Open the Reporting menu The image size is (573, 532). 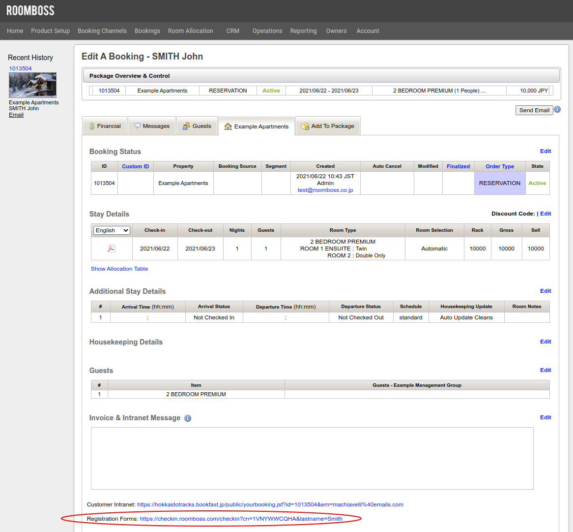click(303, 31)
